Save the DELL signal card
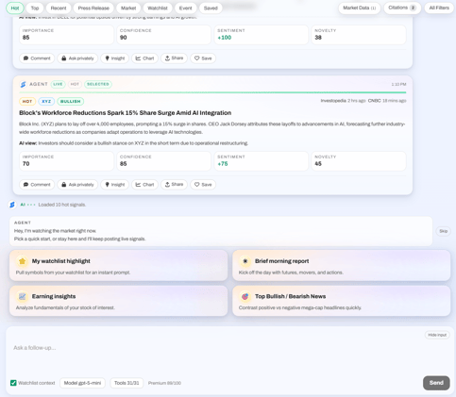 (203, 58)
